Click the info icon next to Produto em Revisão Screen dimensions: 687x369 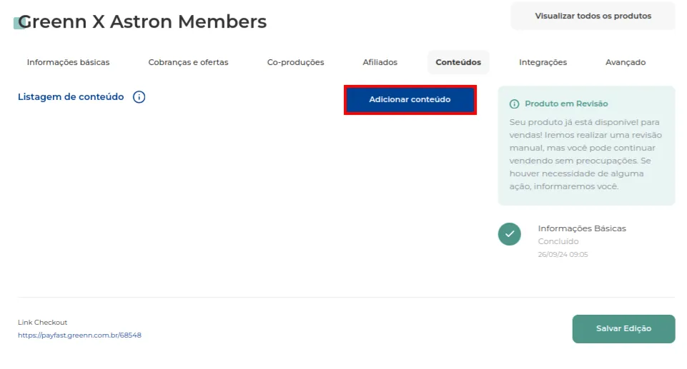pyautogui.click(x=515, y=104)
